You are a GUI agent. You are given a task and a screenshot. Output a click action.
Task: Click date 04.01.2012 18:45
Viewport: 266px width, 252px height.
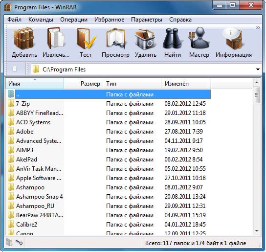click(185, 224)
